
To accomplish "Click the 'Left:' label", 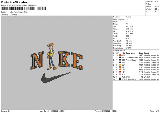I will [x=115, y=26].
